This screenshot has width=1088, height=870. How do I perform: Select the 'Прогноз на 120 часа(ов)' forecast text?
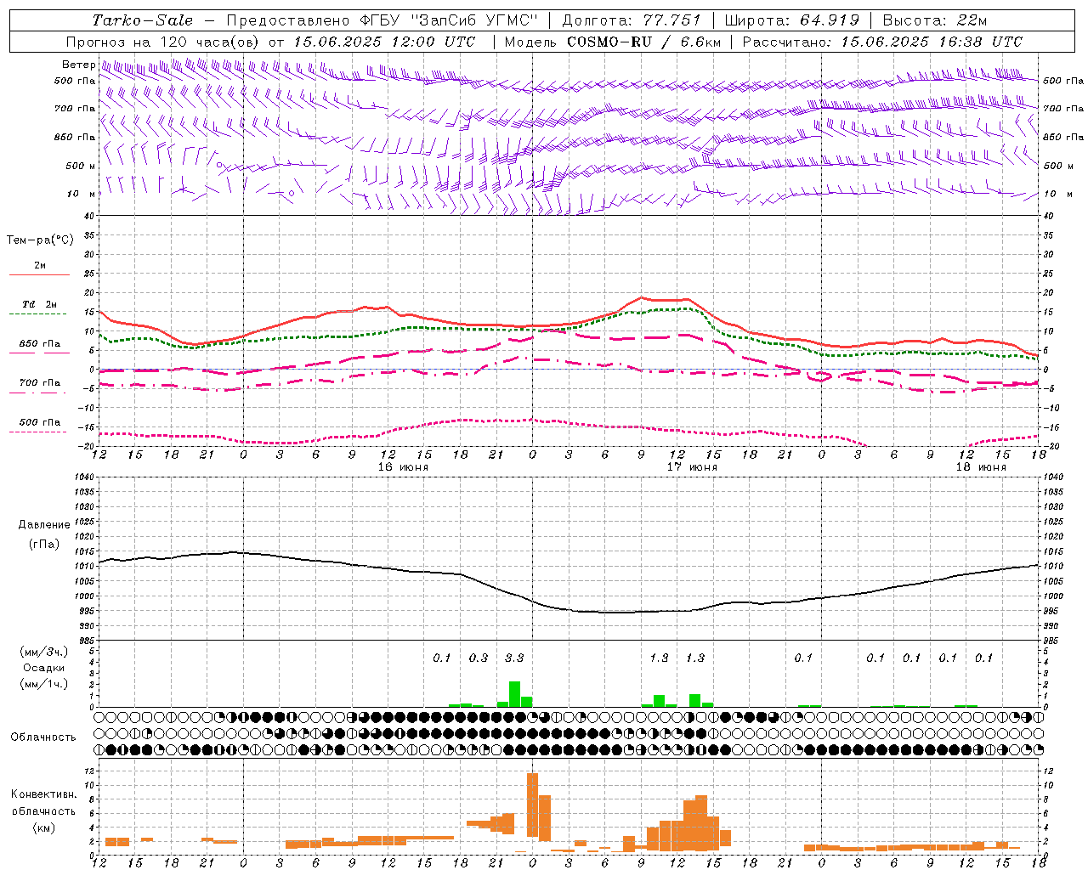163,42
